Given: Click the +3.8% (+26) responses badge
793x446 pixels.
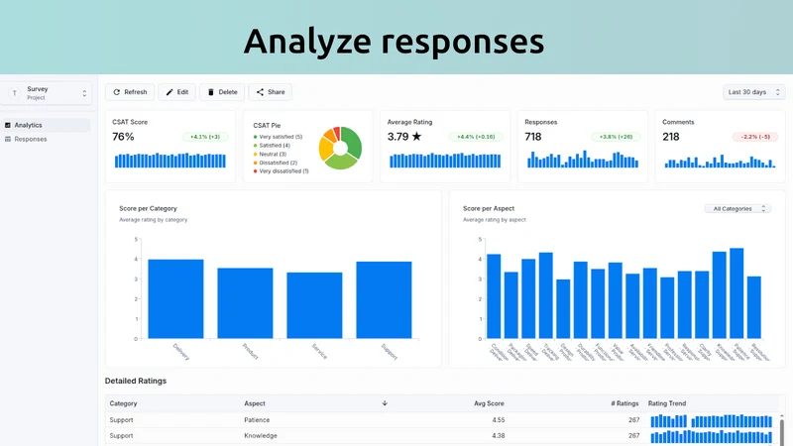Looking at the screenshot, I should [616, 137].
